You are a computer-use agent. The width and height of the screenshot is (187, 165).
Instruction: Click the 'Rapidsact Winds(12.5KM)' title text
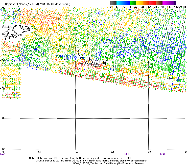(22, 4)
